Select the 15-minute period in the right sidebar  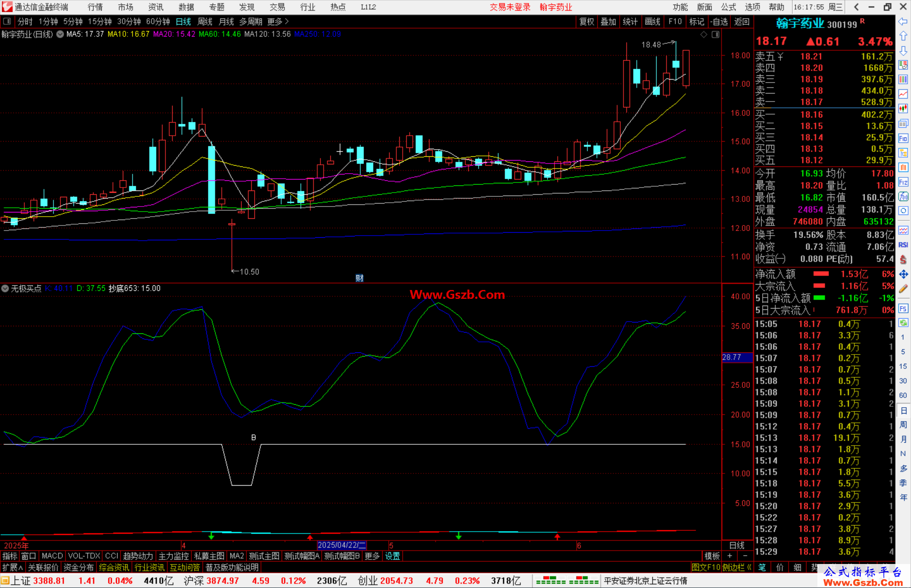[903, 366]
